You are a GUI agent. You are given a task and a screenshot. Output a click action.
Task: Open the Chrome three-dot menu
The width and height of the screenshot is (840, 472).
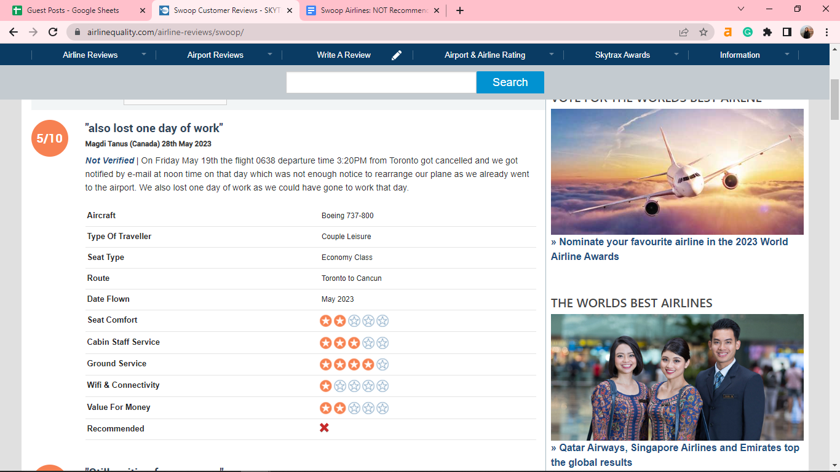826,32
